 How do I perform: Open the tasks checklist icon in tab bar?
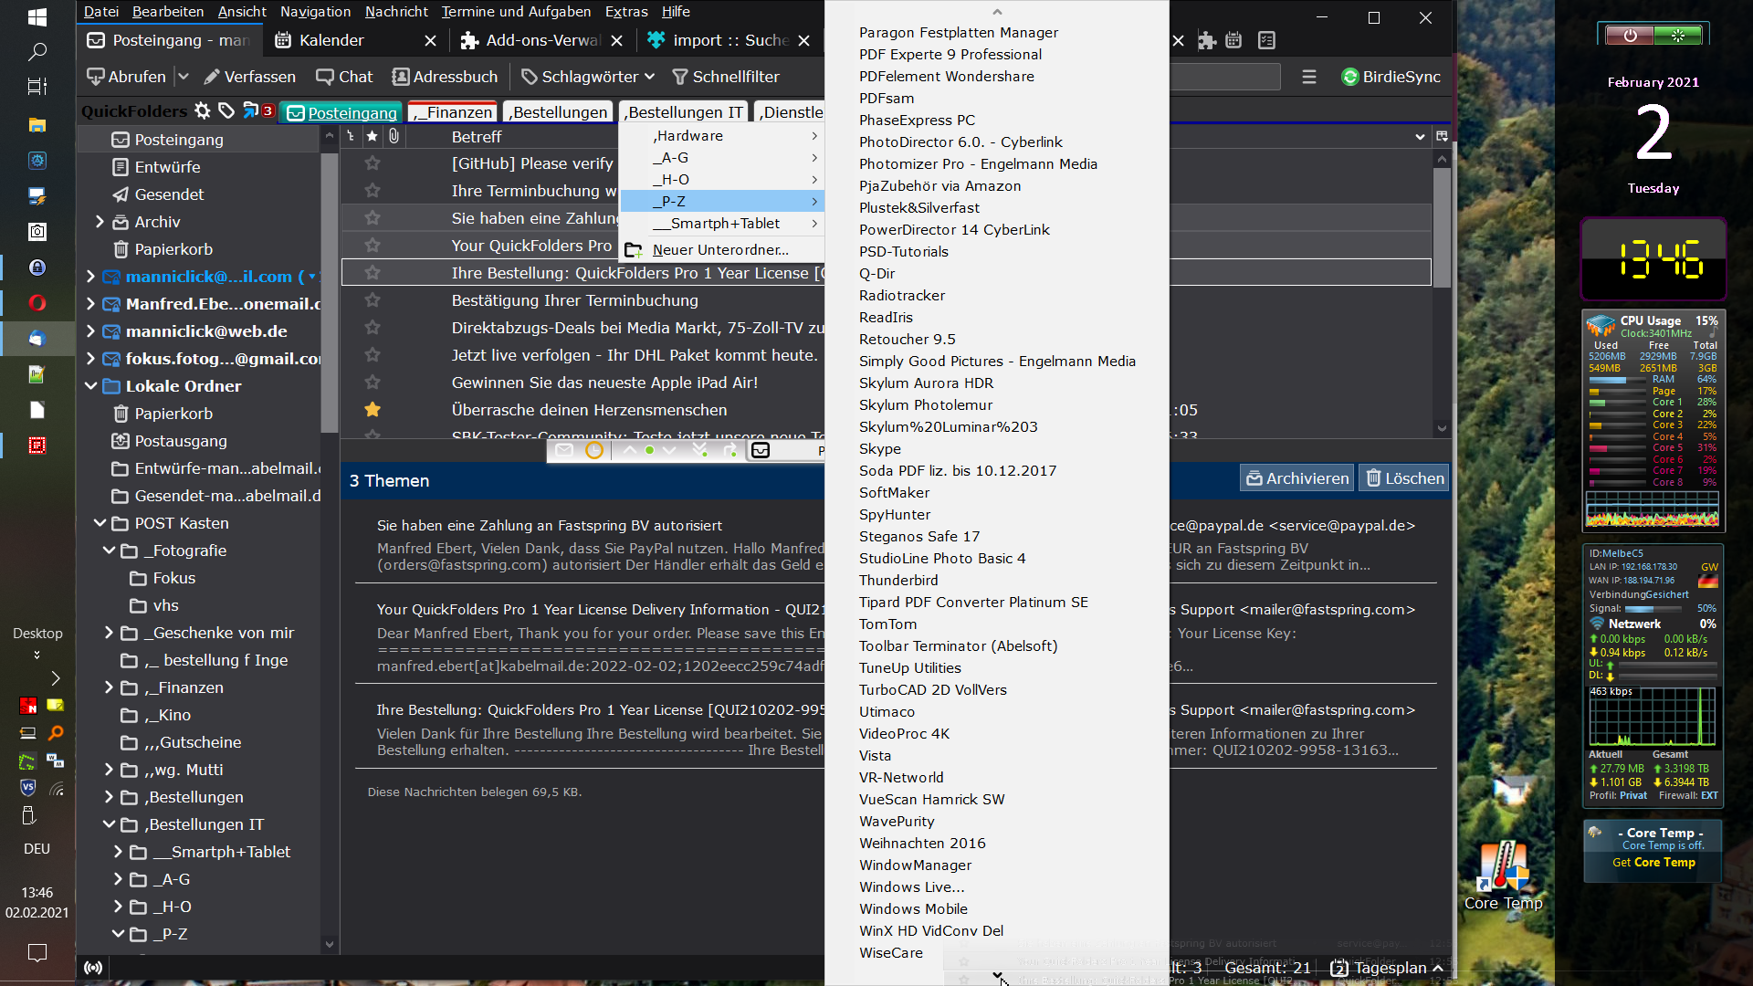[1266, 40]
